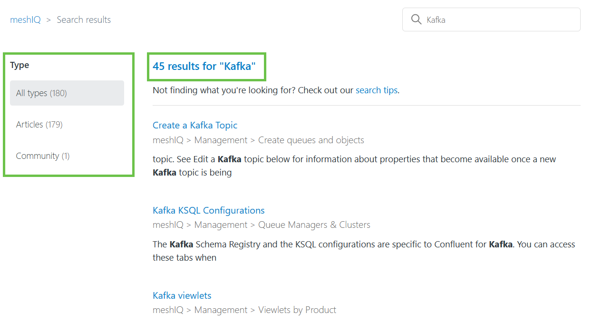Screen dimensions: 593x323
Task: Click the meshIQ breadcrumb under Kafka KSQL Configurations
Action: [x=168, y=225]
